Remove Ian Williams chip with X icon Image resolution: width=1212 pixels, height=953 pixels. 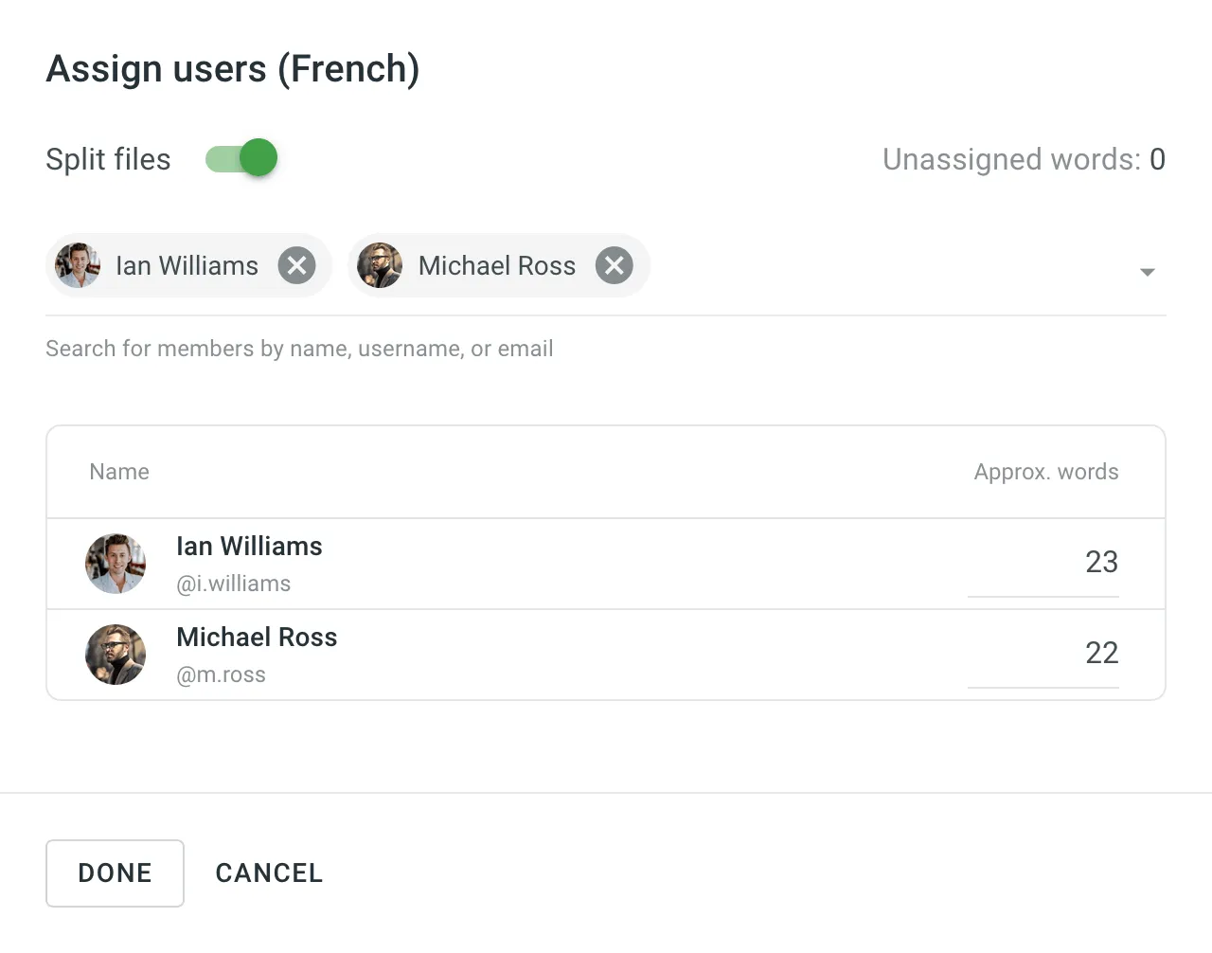[296, 265]
